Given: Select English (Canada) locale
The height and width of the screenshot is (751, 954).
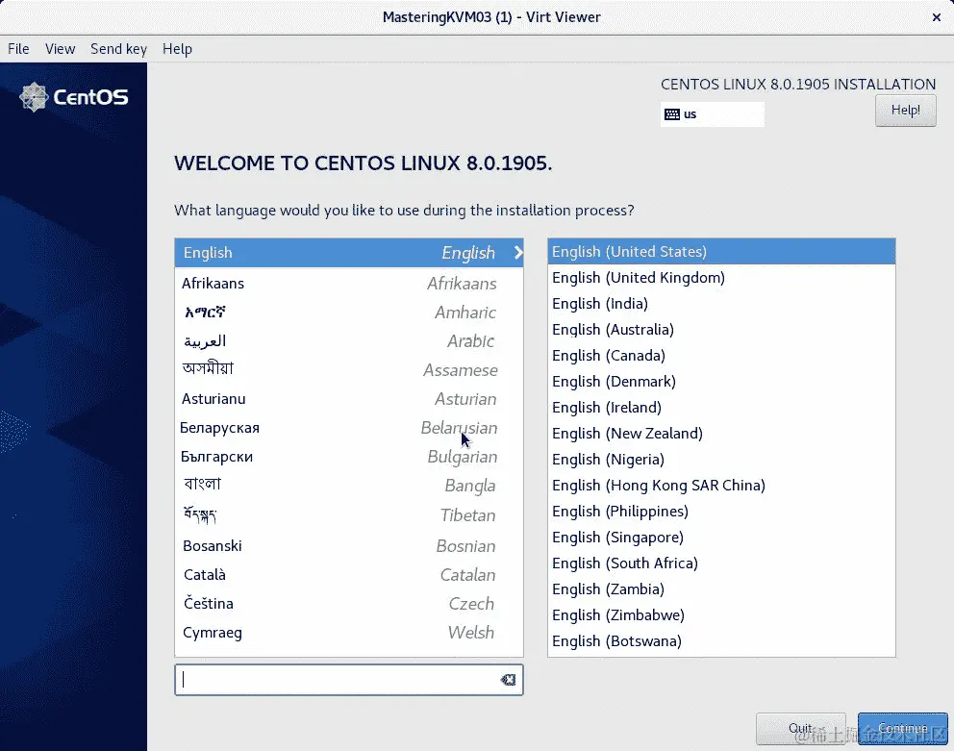Looking at the screenshot, I should pos(721,356).
